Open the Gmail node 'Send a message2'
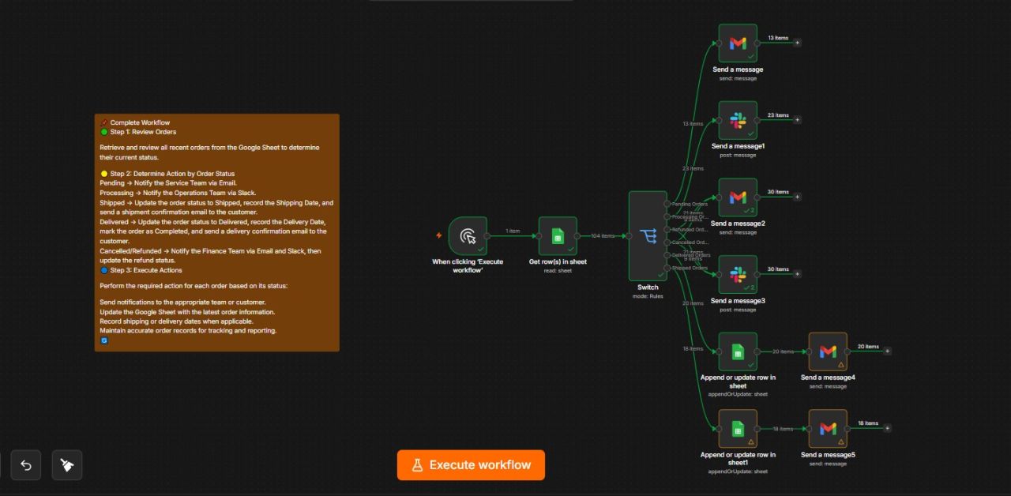This screenshot has height=496, width=1011. coord(738,197)
